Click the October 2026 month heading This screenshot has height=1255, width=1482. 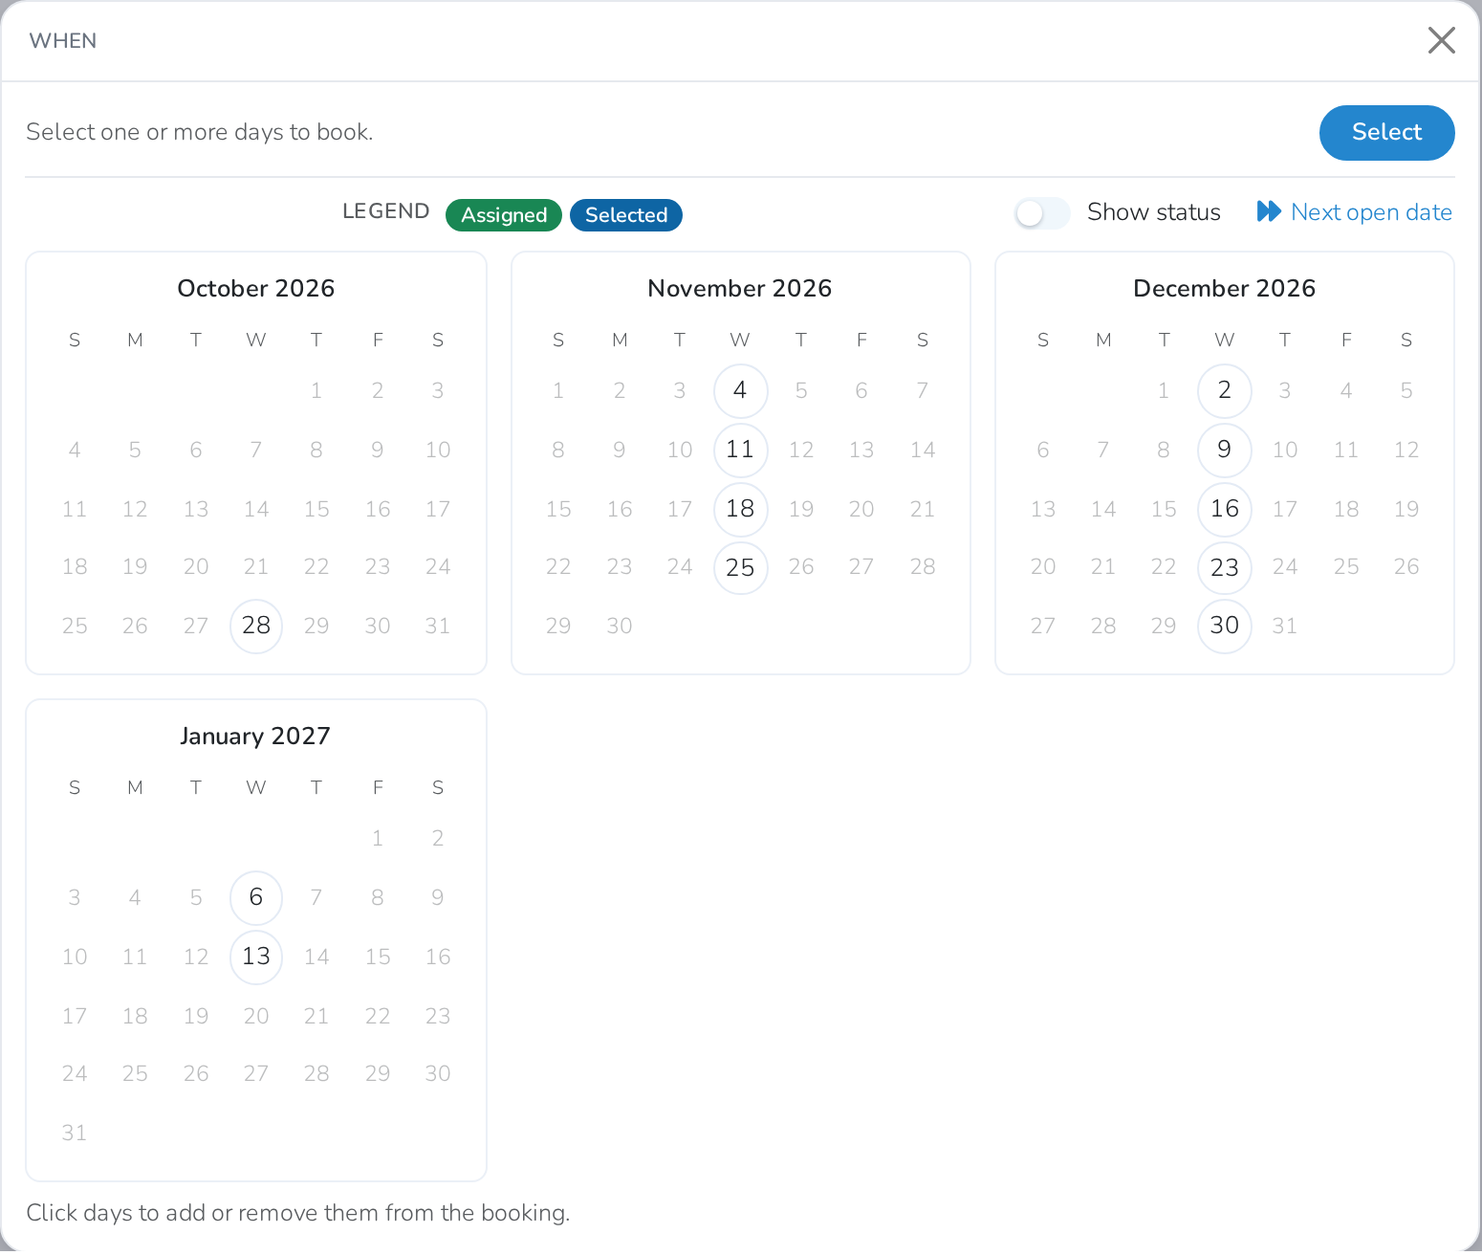click(x=256, y=289)
